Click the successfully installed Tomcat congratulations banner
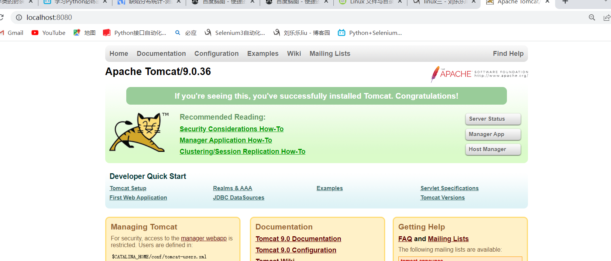 316,96
